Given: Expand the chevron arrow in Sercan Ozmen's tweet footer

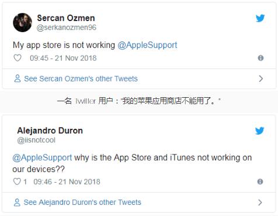Looking at the screenshot, I should 260,78.
